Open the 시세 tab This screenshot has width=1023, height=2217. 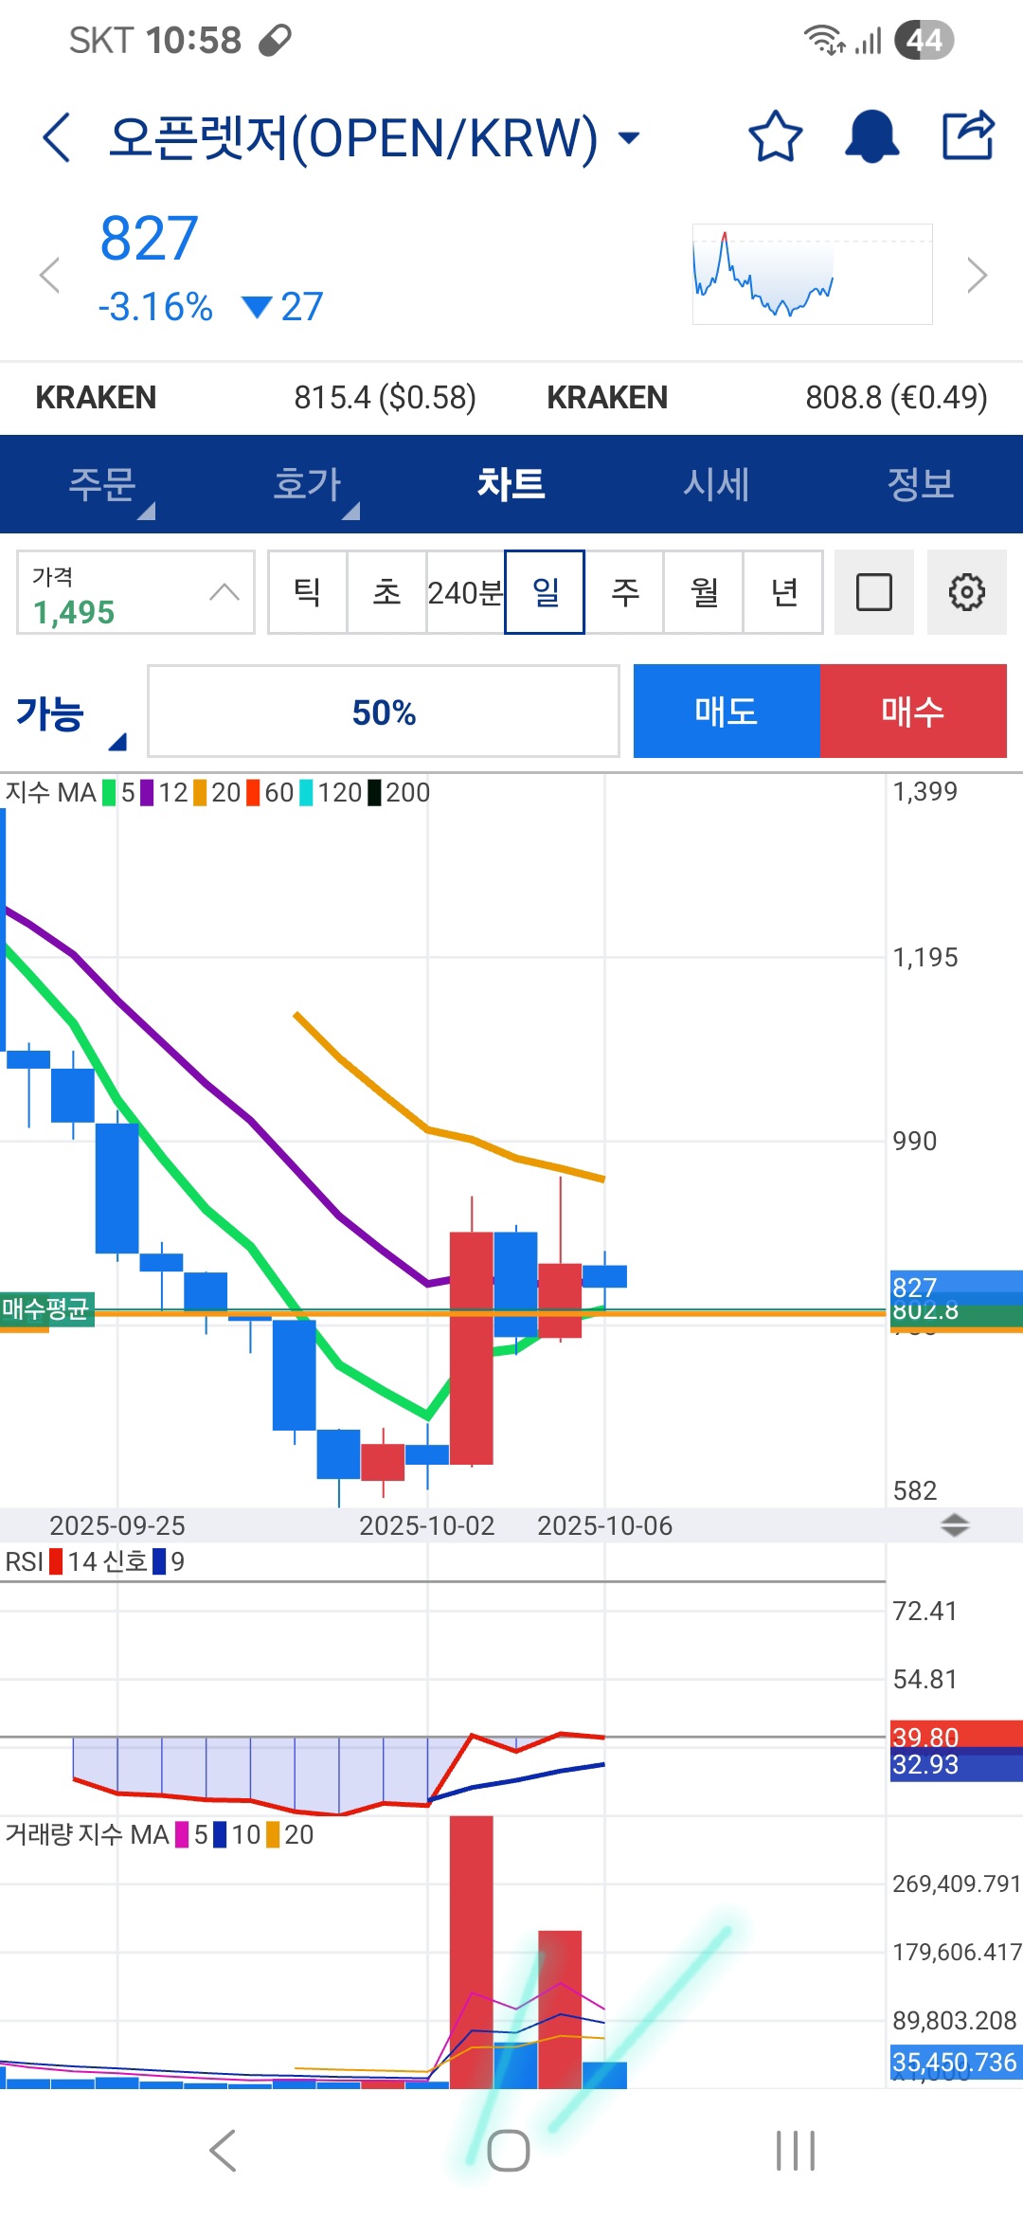[716, 484]
